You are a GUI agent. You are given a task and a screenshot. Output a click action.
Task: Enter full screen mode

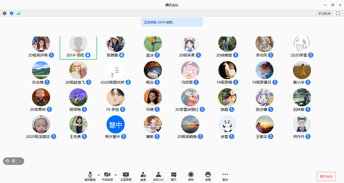click(x=338, y=13)
